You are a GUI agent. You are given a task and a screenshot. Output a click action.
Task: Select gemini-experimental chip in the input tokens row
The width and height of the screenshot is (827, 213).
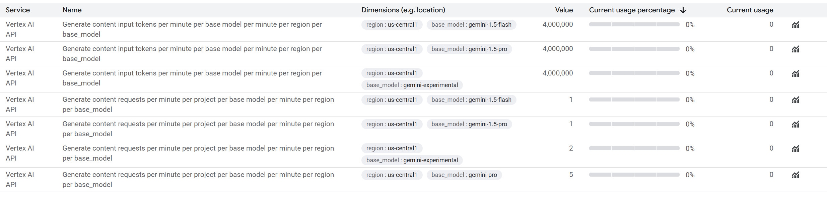pos(412,85)
